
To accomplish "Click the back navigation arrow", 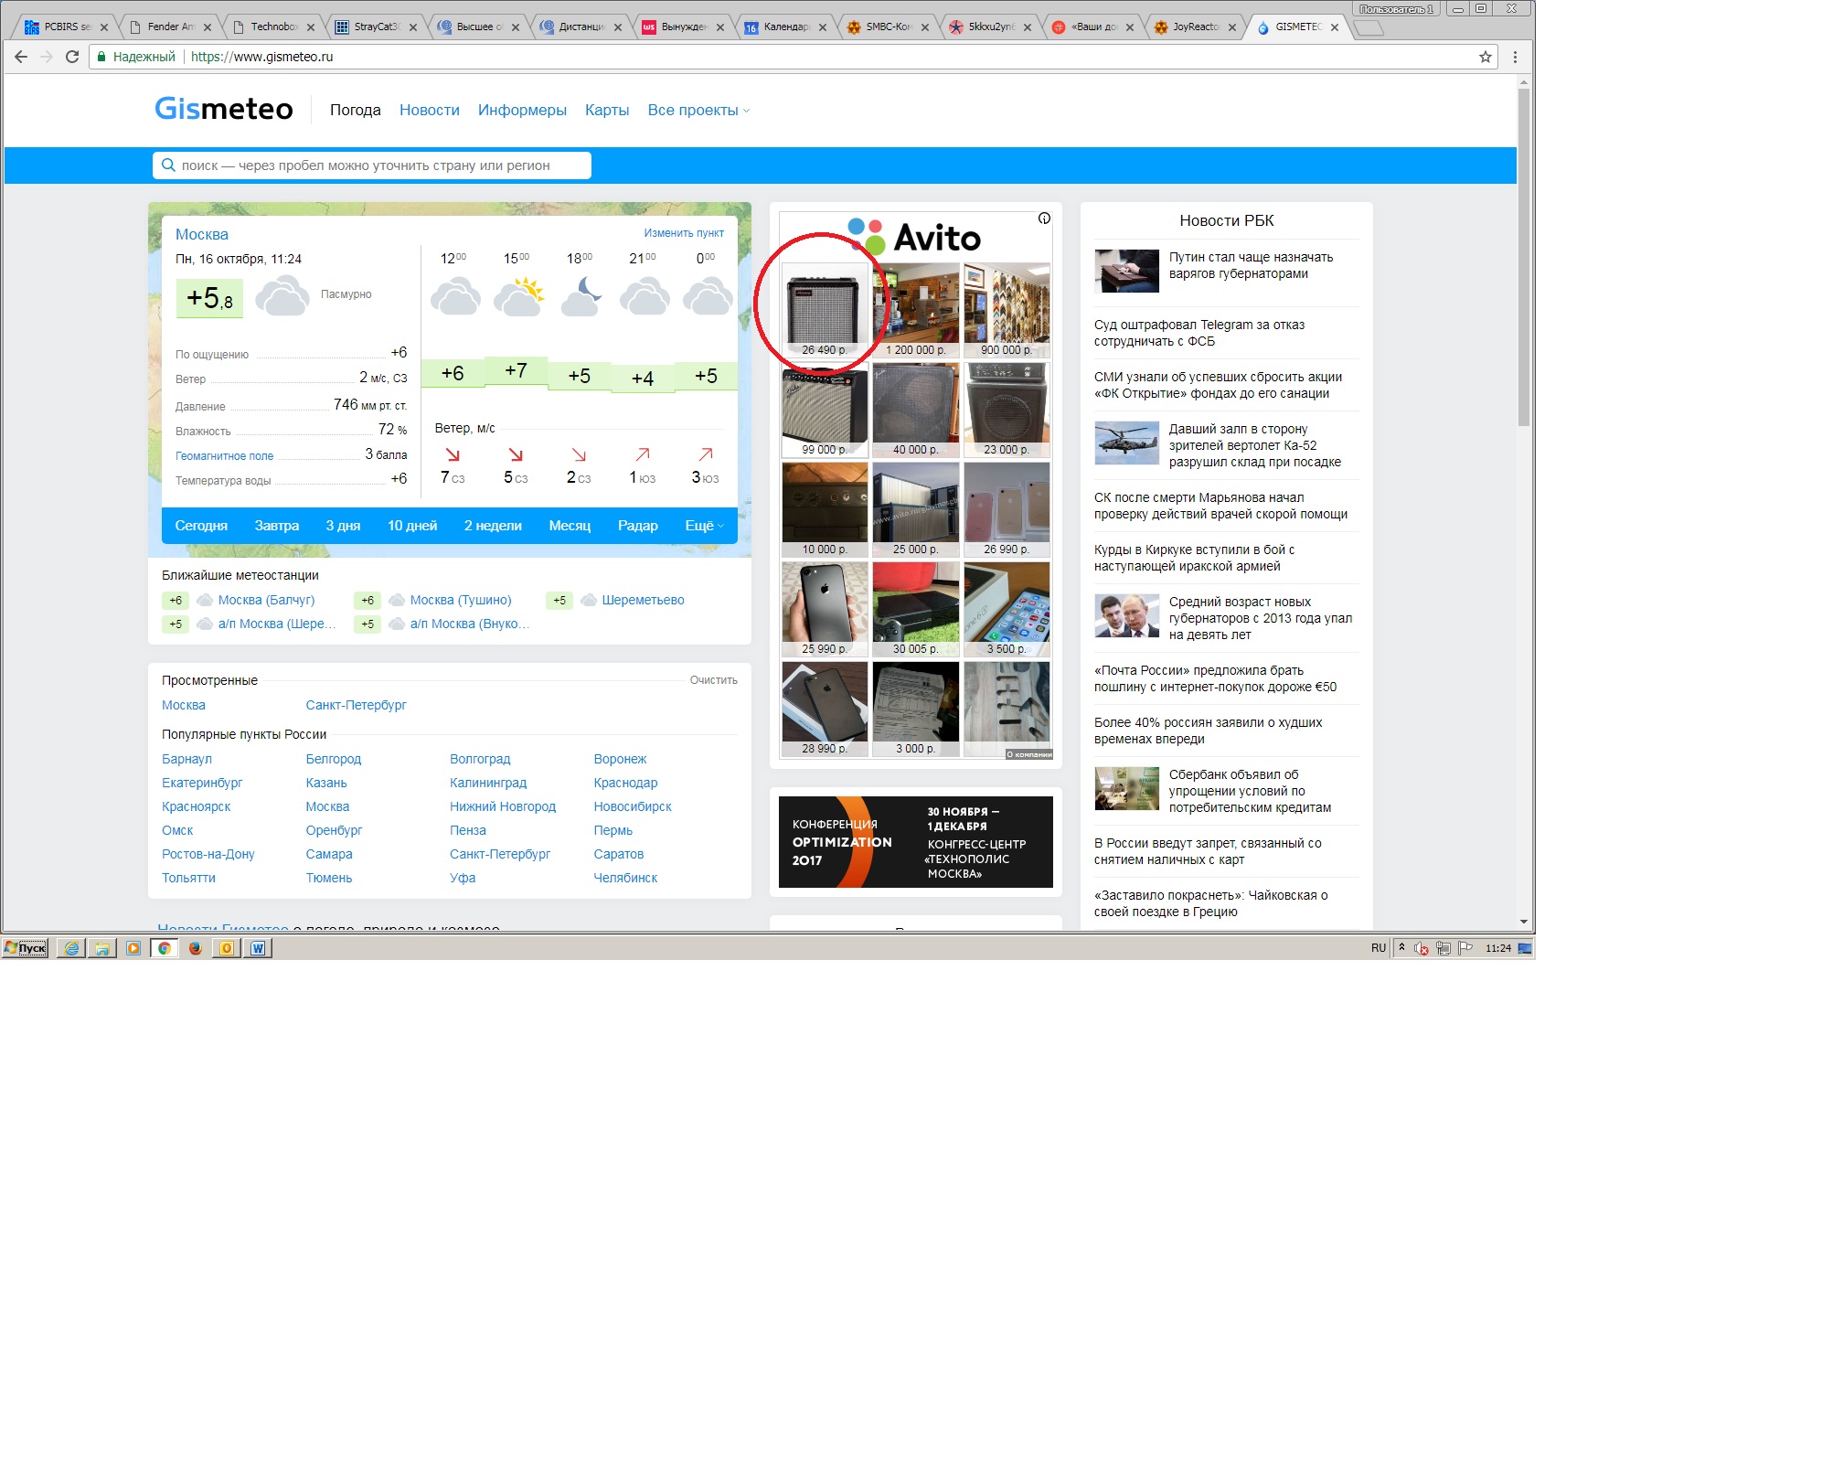I will point(21,57).
